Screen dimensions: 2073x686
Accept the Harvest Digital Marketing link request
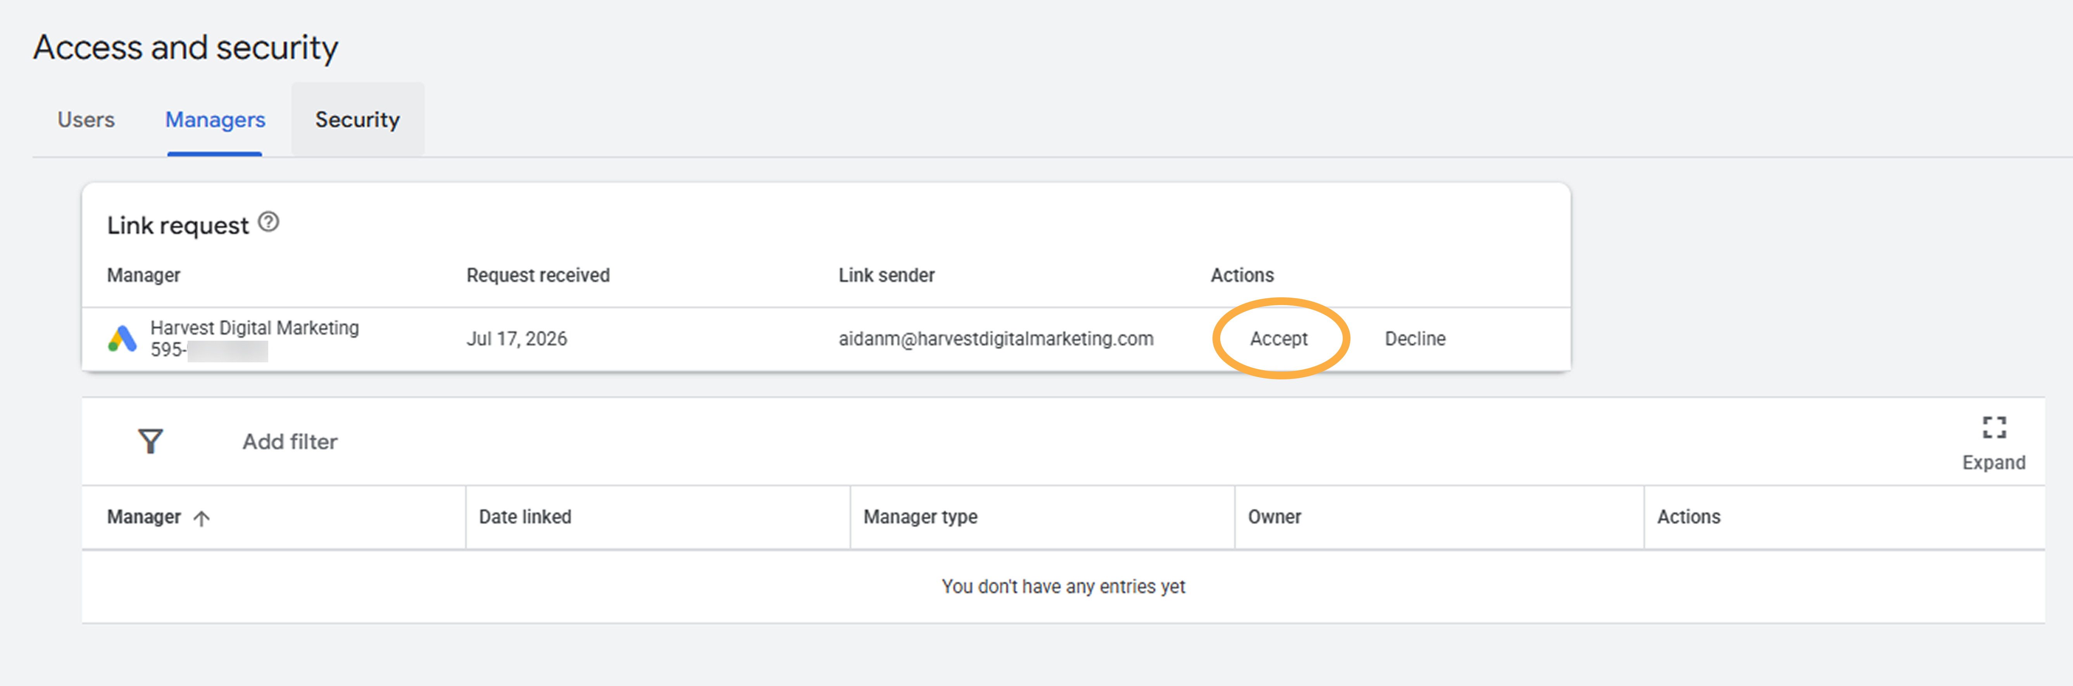tap(1278, 339)
